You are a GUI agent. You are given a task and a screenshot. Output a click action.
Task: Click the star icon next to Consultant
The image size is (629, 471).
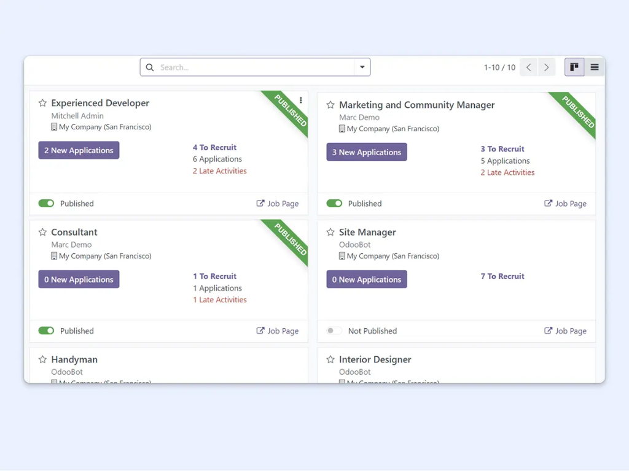pyautogui.click(x=42, y=232)
